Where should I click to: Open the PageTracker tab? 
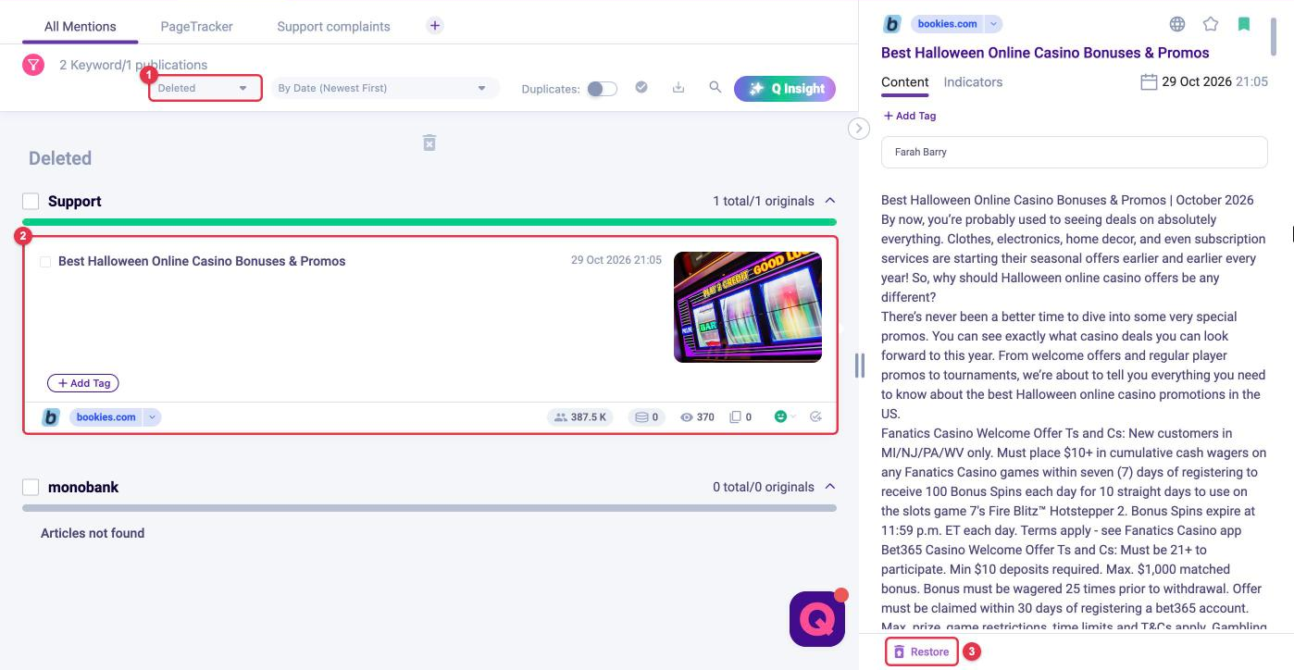click(197, 27)
